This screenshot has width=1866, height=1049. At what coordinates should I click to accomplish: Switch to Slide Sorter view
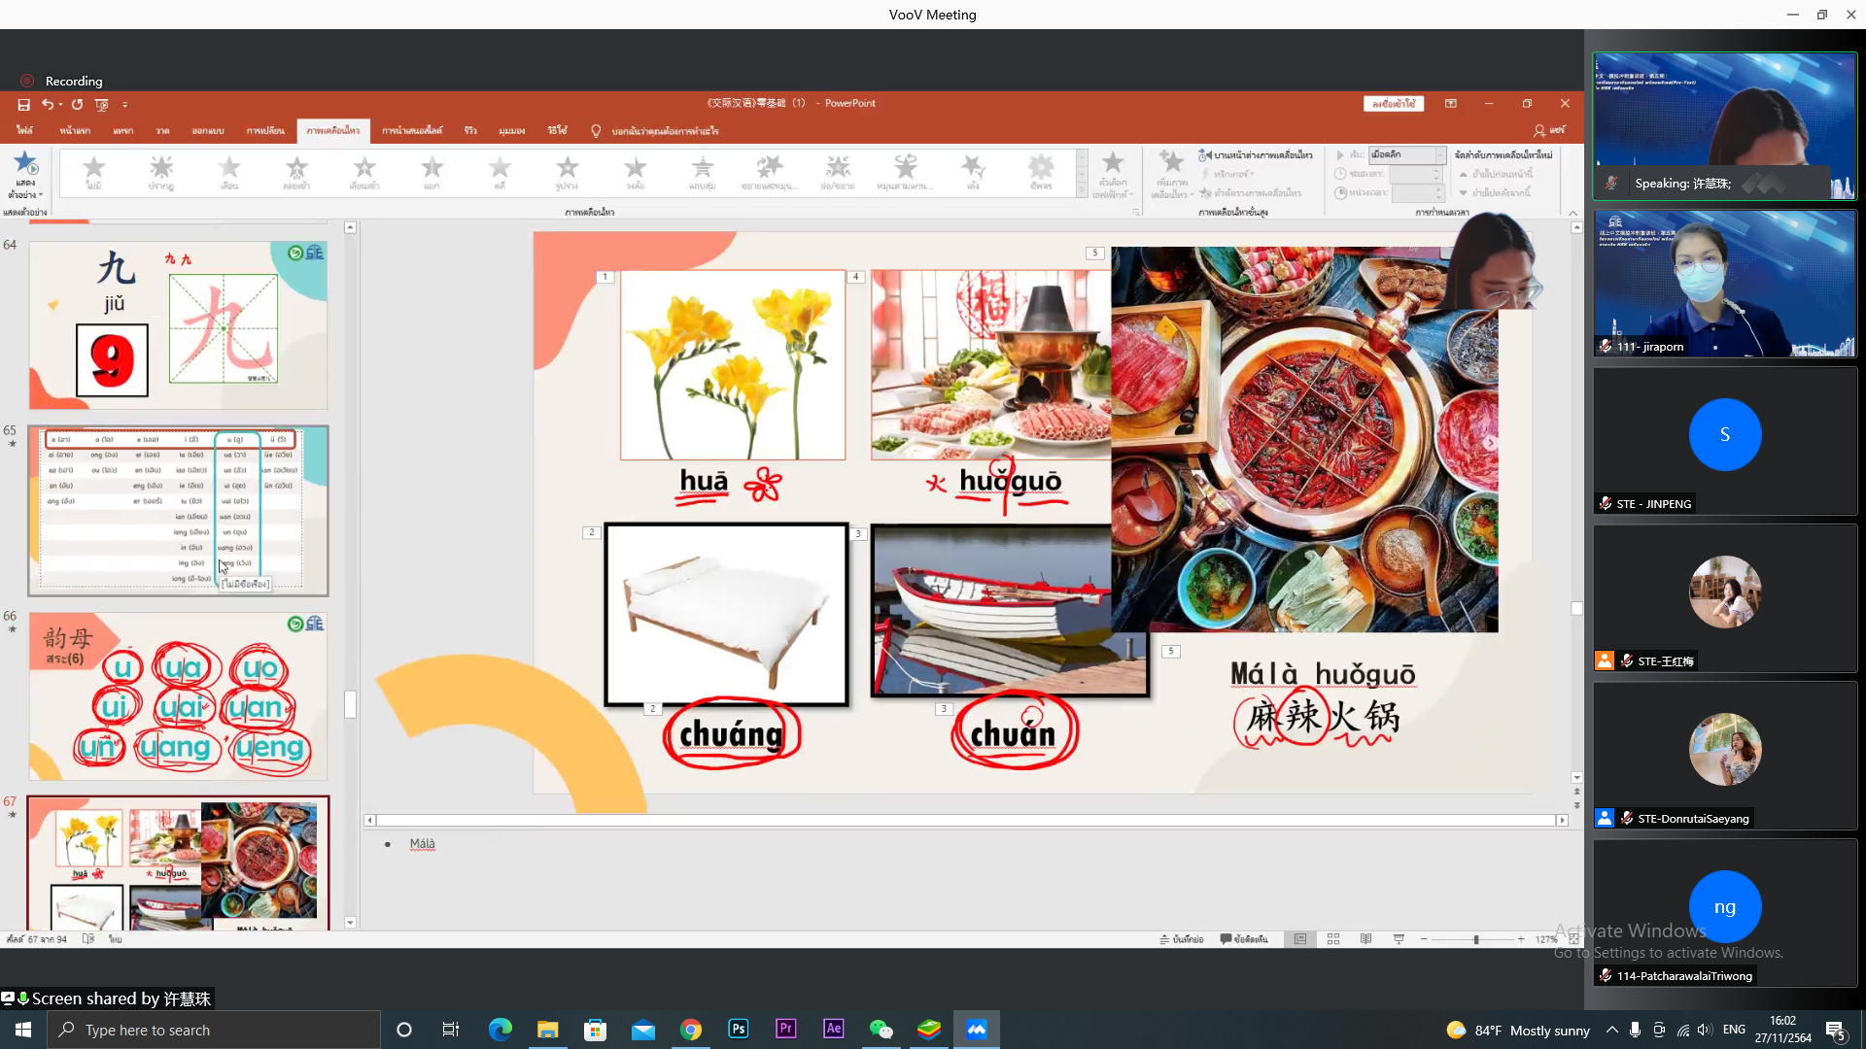tap(1333, 939)
